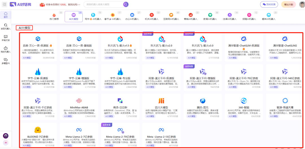This screenshot has width=305, height=149.
Task: Click the 7,376次对话 count text
Action: tap(132, 116)
